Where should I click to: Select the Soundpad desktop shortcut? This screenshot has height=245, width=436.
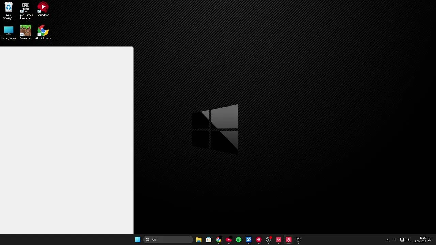43,9
